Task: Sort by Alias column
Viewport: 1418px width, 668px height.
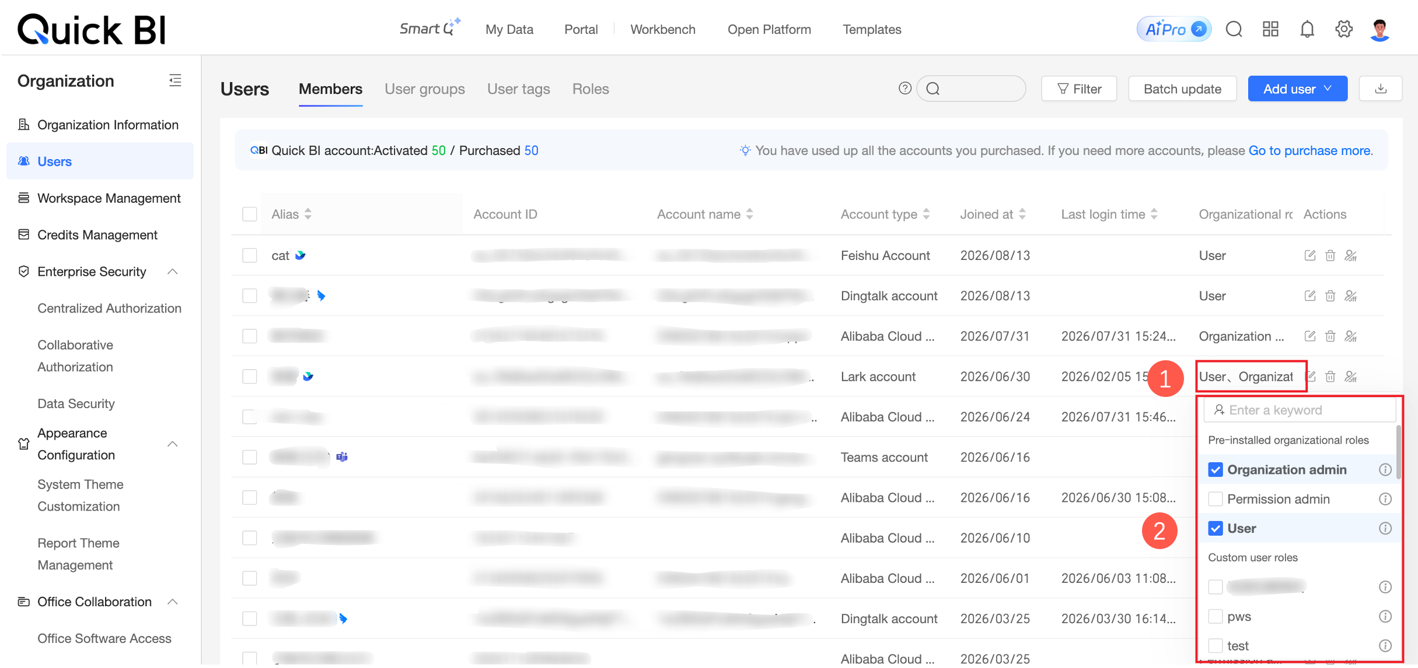Action: tap(308, 214)
